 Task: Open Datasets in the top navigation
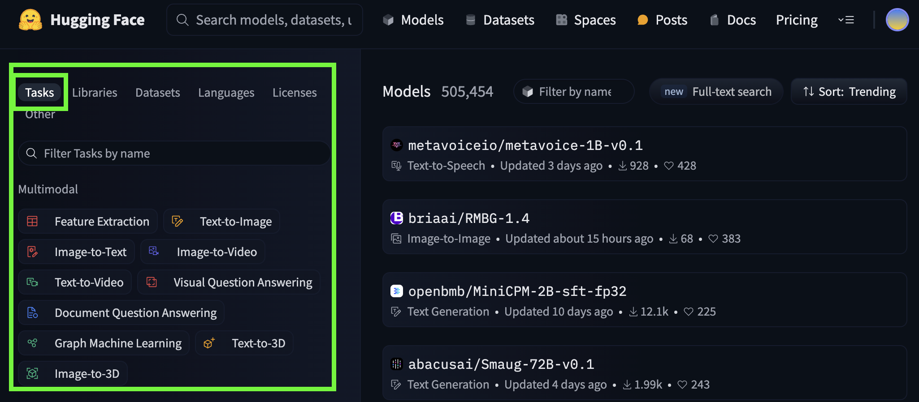tap(500, 20)
